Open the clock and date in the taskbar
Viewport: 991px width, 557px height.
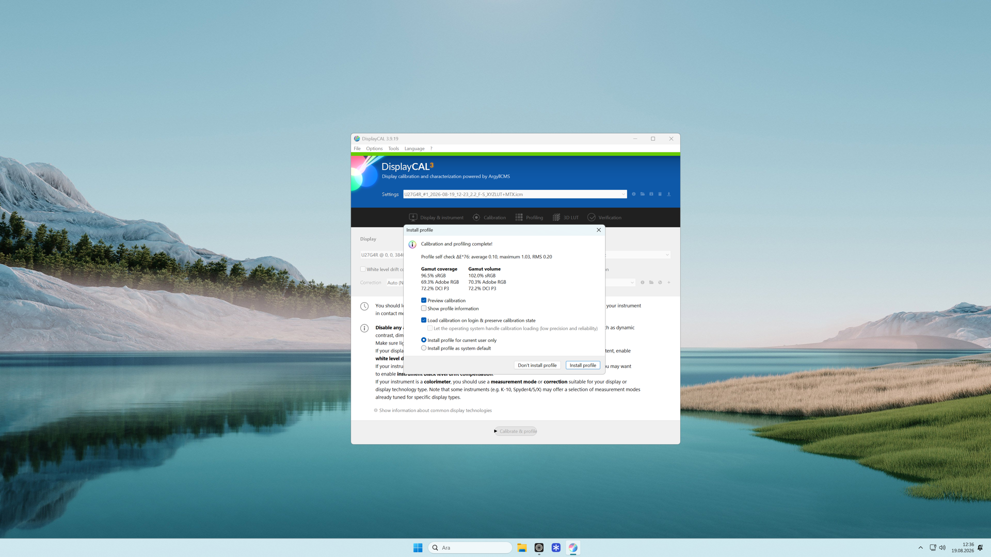963,548
